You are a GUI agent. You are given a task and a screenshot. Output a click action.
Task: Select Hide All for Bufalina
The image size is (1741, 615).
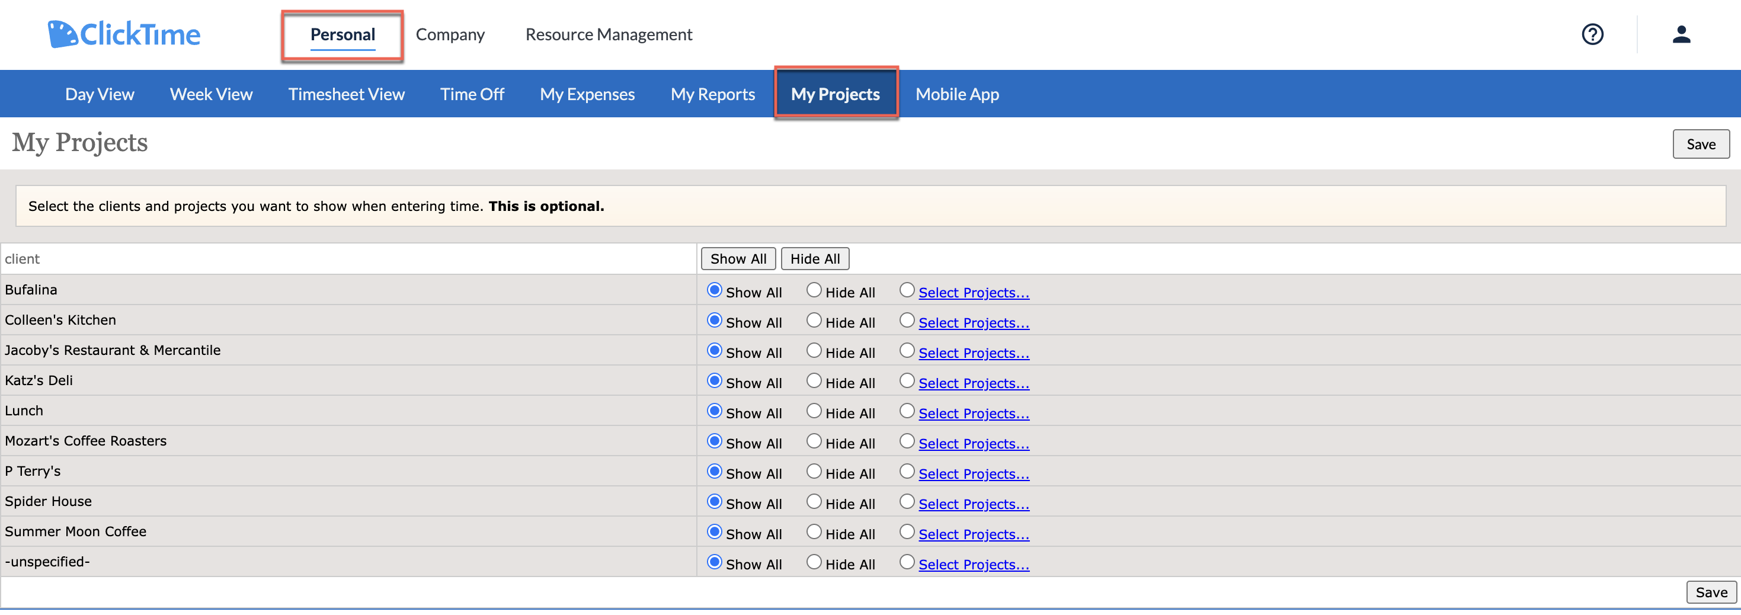tap(814, 290)
